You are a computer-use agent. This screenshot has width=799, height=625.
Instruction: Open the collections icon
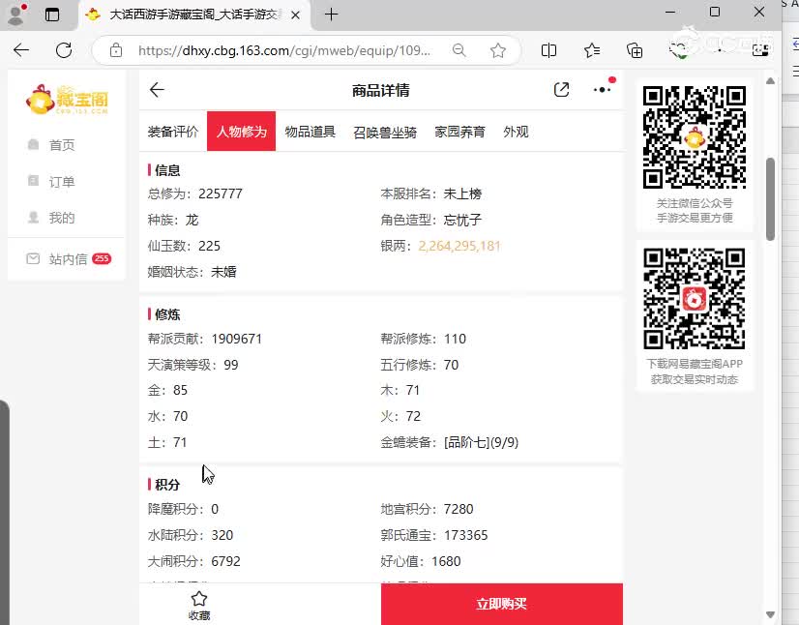tap(635, 50)
